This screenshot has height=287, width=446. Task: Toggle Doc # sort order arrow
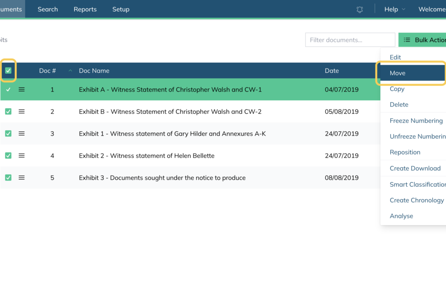pos(70,71)
